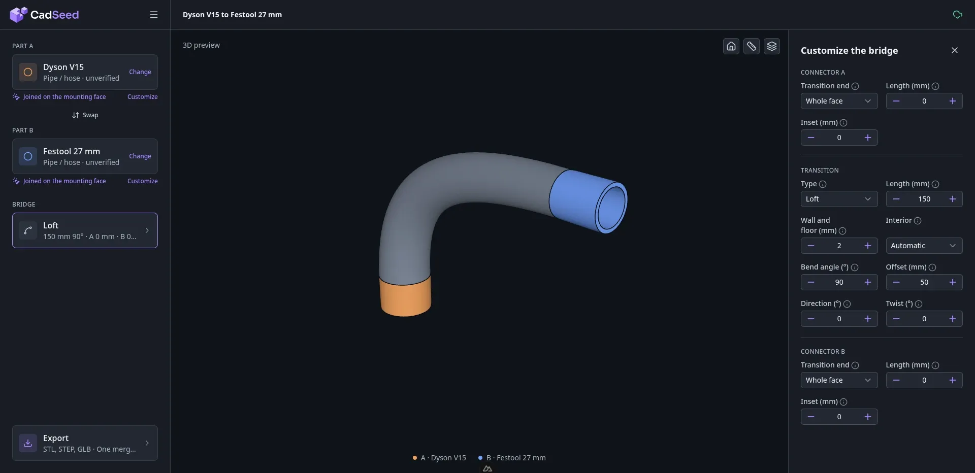Show info for Connector A Inset
The width and height of the screenshot is (975, 473).
[x=843, y=123]
